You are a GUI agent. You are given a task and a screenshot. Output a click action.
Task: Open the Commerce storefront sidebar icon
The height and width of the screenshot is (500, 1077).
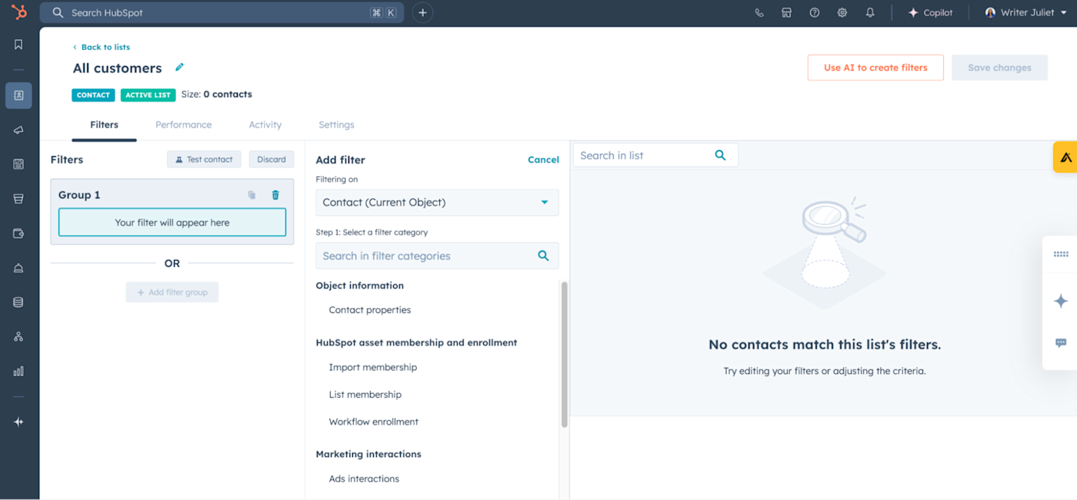pyautogui.click(x=18, y=198)
